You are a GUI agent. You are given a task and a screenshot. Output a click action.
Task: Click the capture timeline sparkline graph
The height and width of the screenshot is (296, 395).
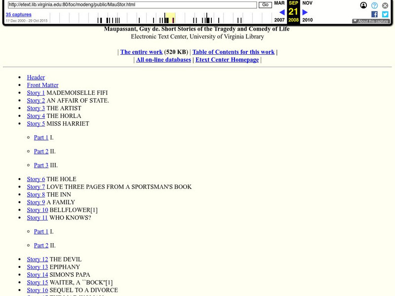point(161,18)
